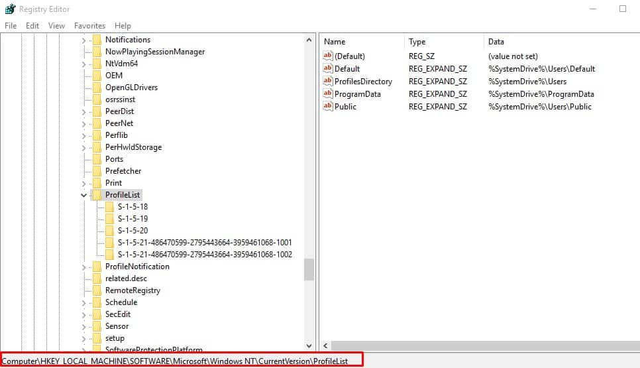Viewport: 640px width, 368px height.
Task: Expand the setup key
Action: coord(83,339)
